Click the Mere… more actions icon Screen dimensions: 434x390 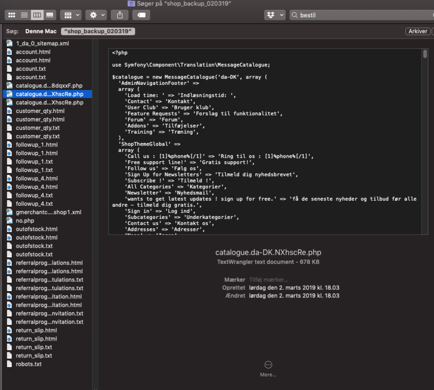click(268, 365)
